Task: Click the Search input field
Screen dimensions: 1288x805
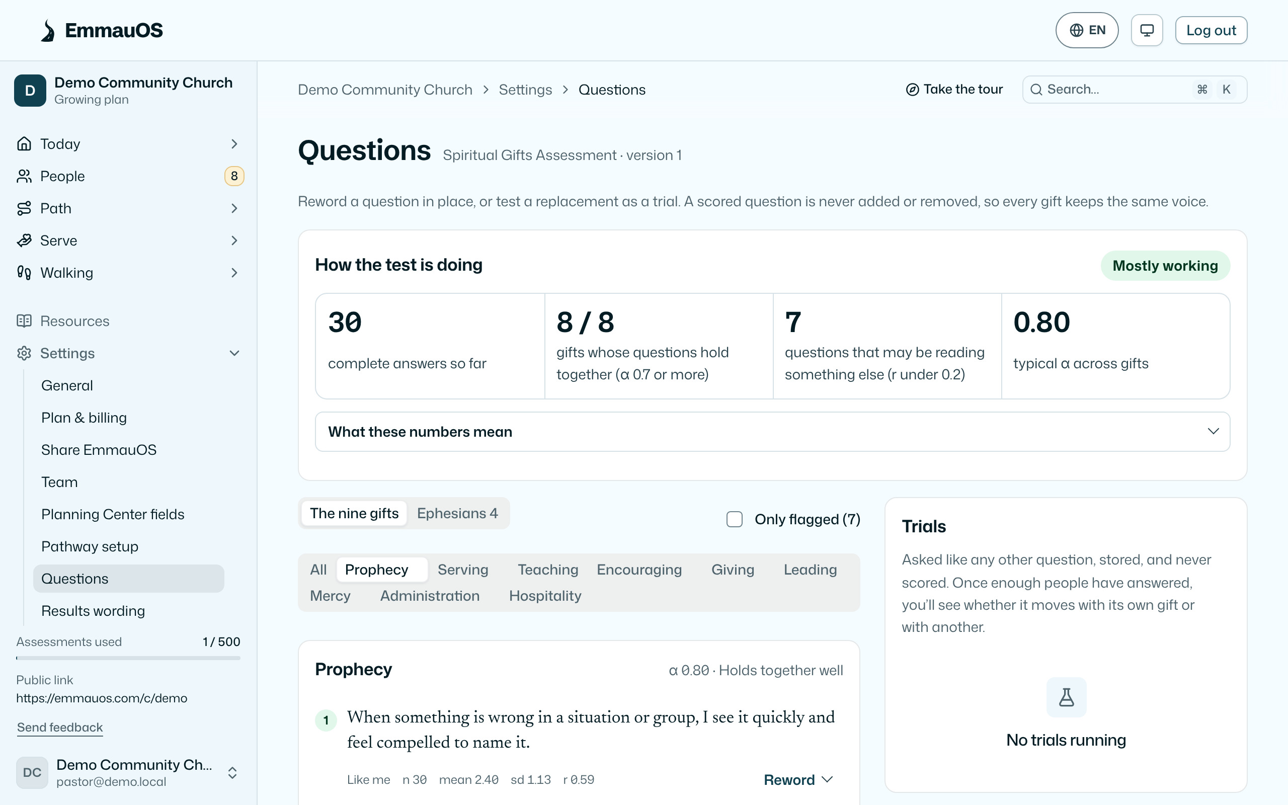Action: coord(1134,90)
